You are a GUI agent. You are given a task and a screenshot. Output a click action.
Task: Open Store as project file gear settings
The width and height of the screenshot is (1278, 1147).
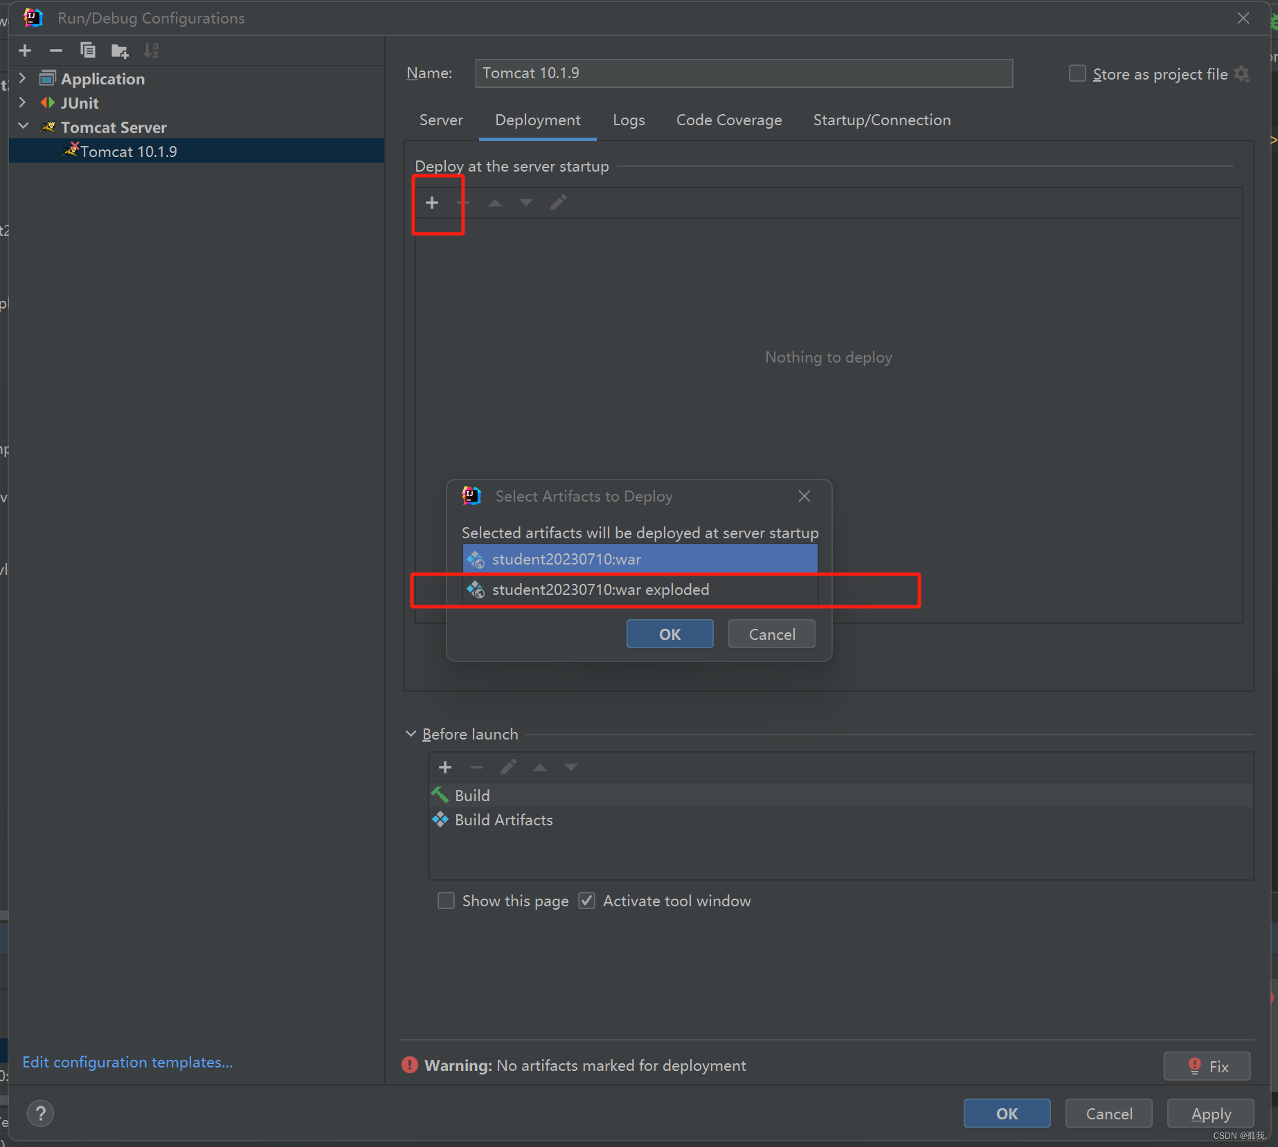1242,74
